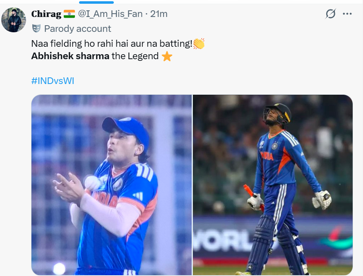Click Chirag's profile avatar picture

coord(14,19)
